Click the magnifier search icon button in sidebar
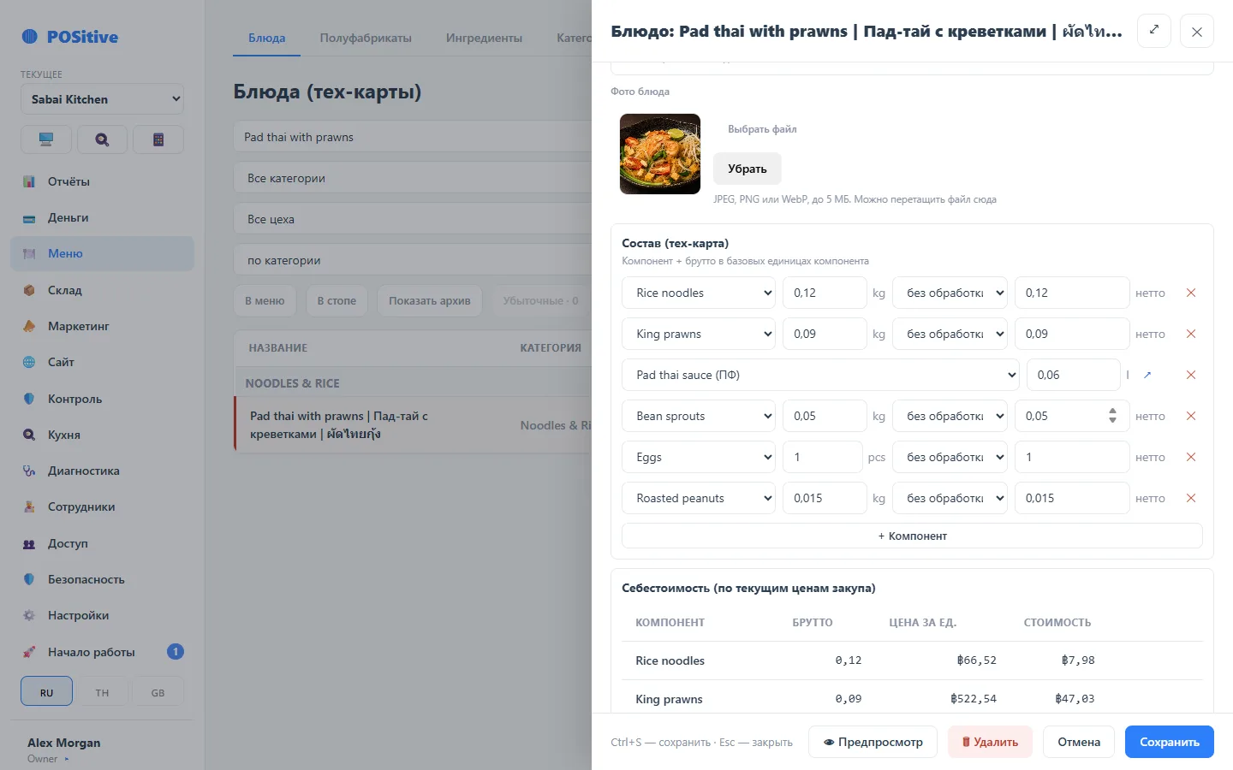The height and width of the screenshot is (770, 1233). [x=102, y=139]
